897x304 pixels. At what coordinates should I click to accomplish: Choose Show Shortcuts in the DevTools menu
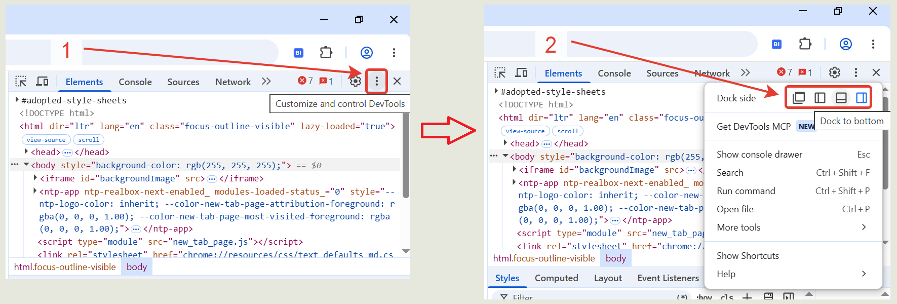[793, 256]
